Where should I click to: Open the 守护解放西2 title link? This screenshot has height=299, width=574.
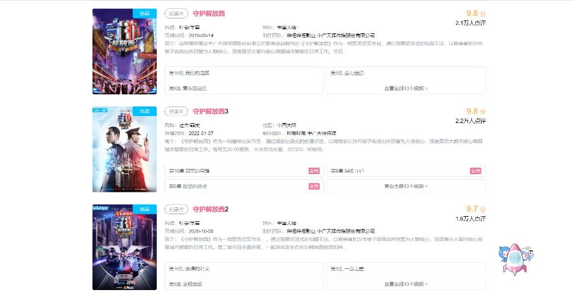point(210,209)
